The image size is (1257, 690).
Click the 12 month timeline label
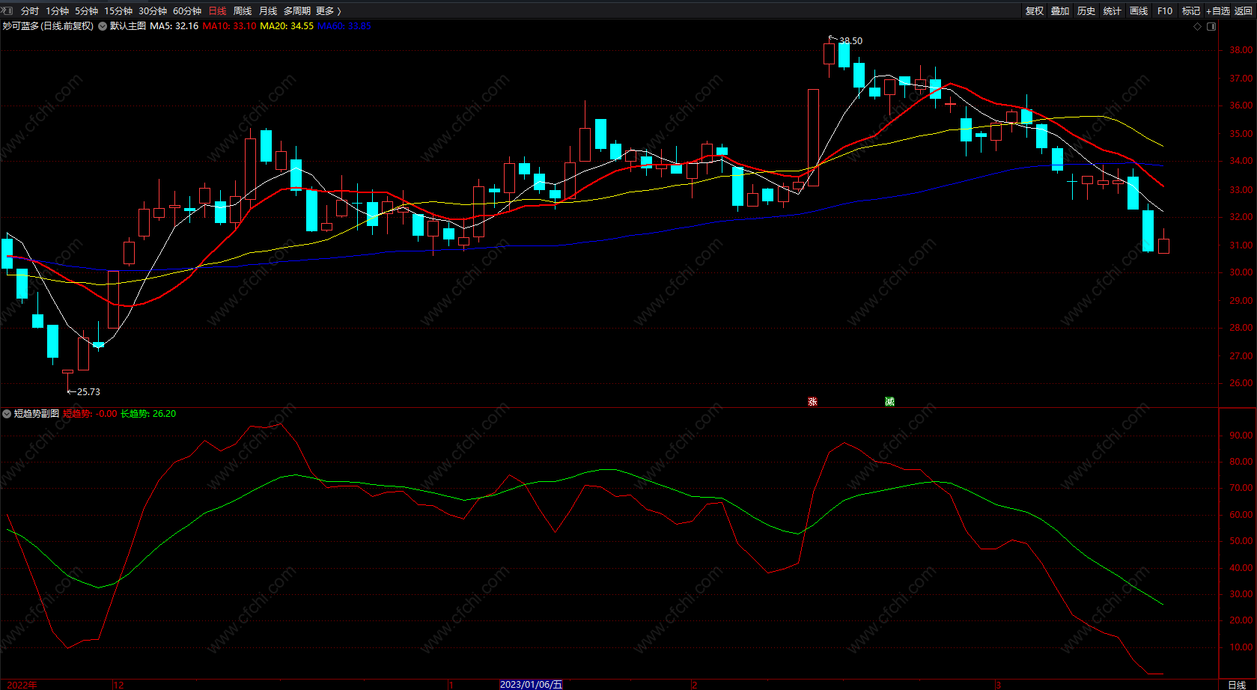click(x=118, y=685)
